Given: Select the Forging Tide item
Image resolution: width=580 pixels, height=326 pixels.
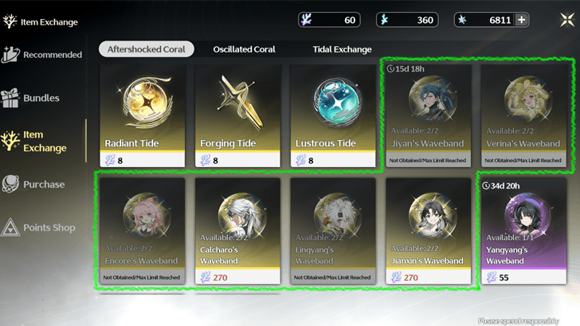Looking at the screenshot, I should (x=238, y=116).
